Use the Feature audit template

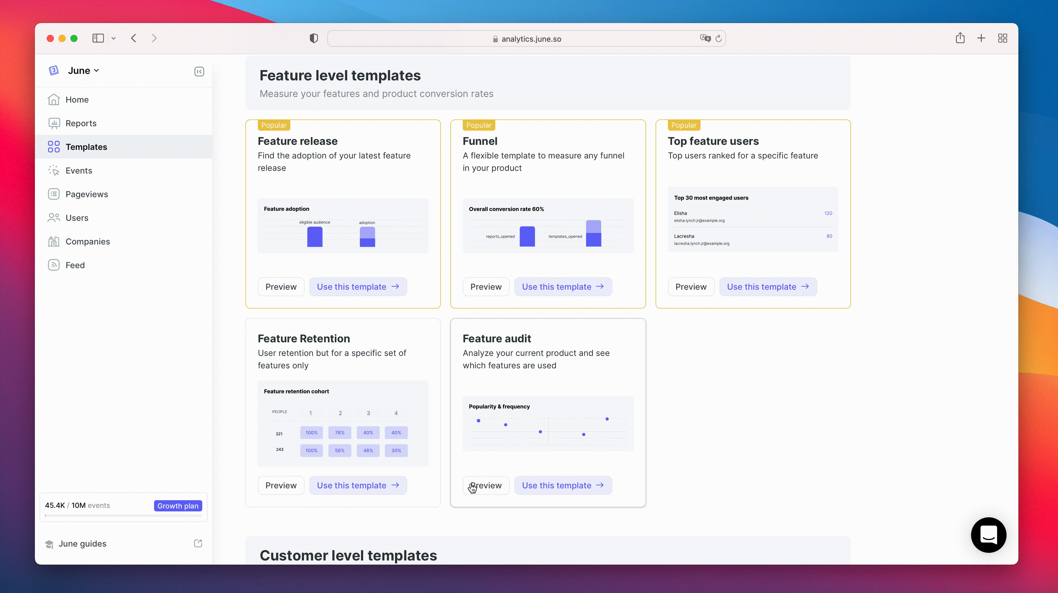(563, 485)
